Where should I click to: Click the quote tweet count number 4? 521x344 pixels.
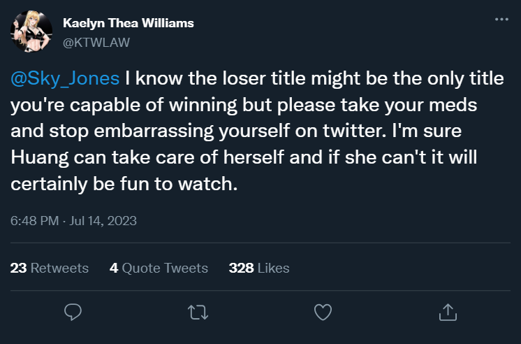(114, 268)
